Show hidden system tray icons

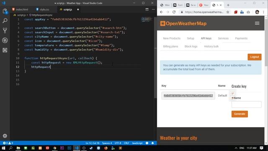236,148
